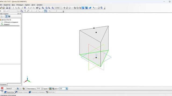Click the zoom out magnifier icon
Viewport: 172px width, 96px height.
click(49, 8)
